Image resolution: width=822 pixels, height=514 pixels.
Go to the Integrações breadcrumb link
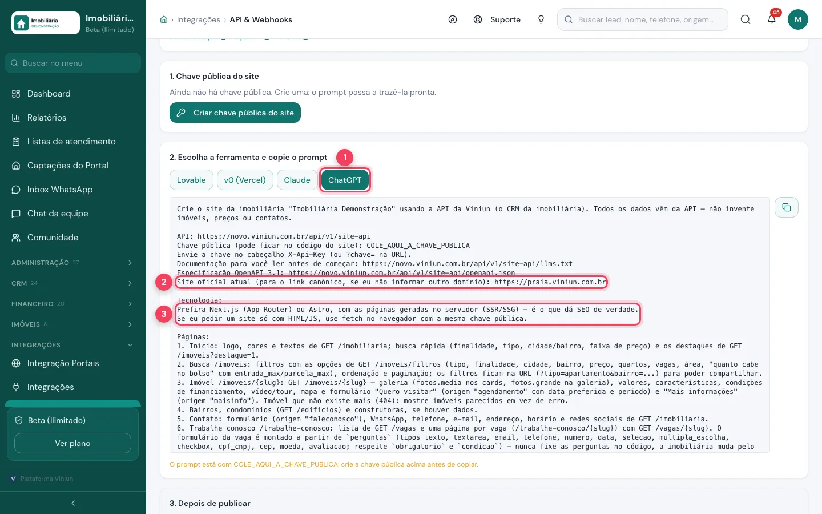tap(199, 19)
